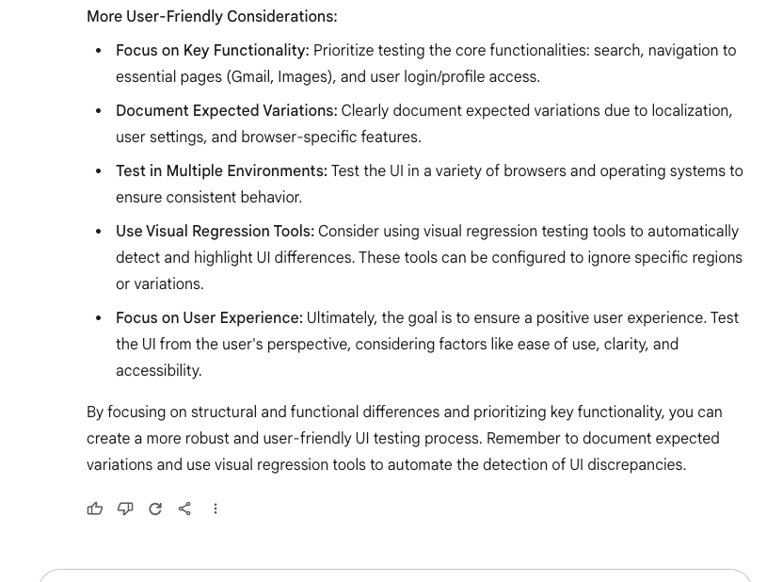Click the bullet point before 'Document Expected Variations'
767x582 pixels.
(99, 111)
